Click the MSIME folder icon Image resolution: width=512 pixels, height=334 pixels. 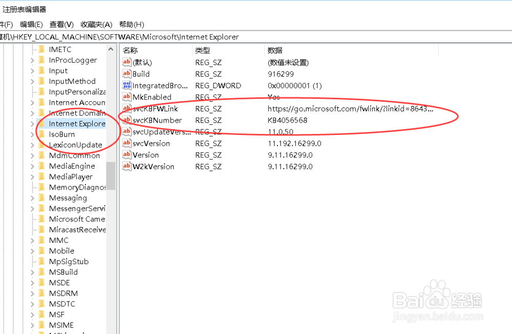pyautogui.click(x=41, y=325)
